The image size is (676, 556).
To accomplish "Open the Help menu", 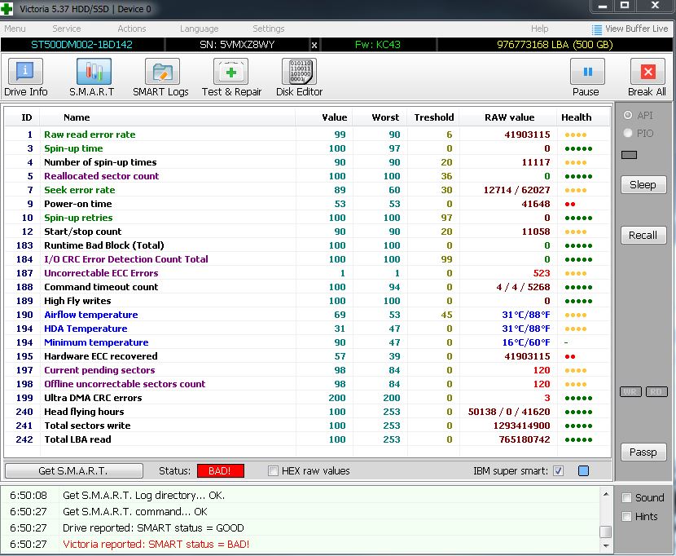I will pos(539,29).
